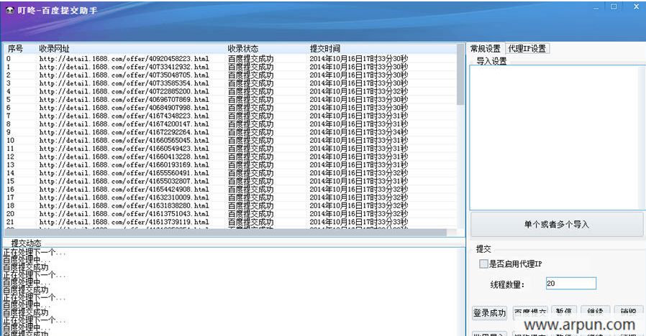
Task: Enable the 是否启用代理IP checkbox
Action: (x=483, y=264)
